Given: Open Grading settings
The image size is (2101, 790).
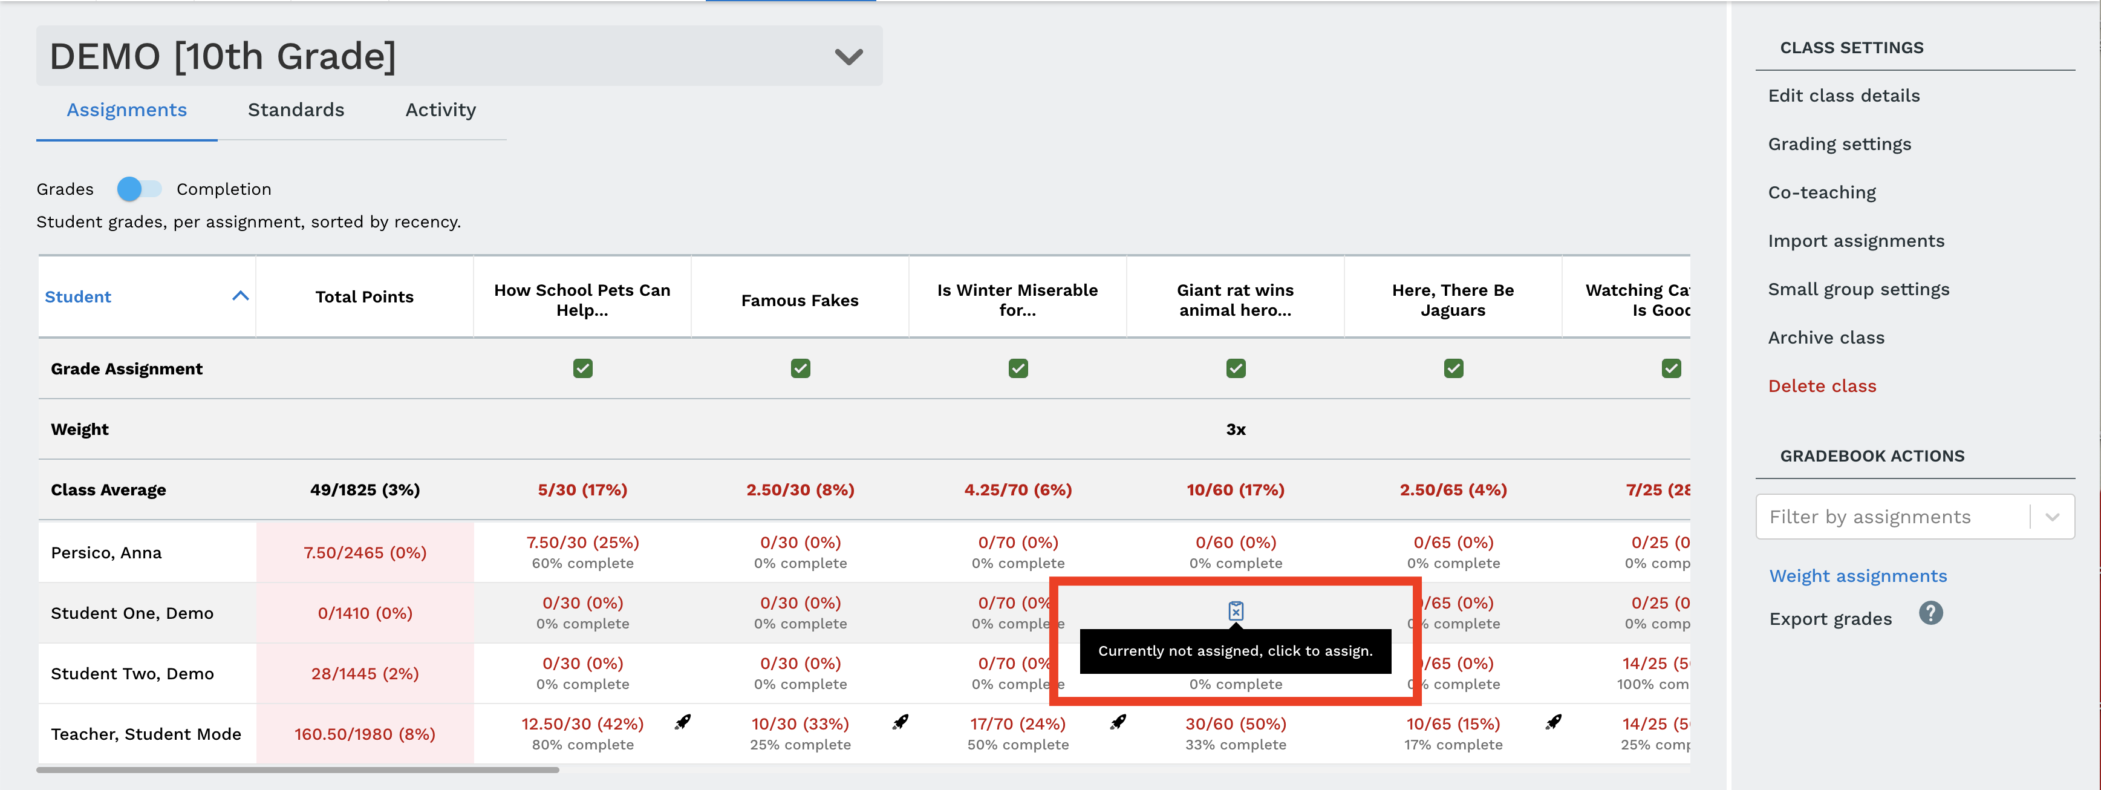Looking at the screenshot, I should click(1839, 143).
